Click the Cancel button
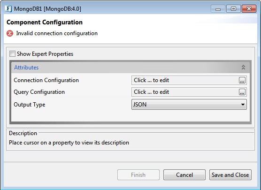The image size is (261, 190). pyautogui.click(x=184, y=175)
